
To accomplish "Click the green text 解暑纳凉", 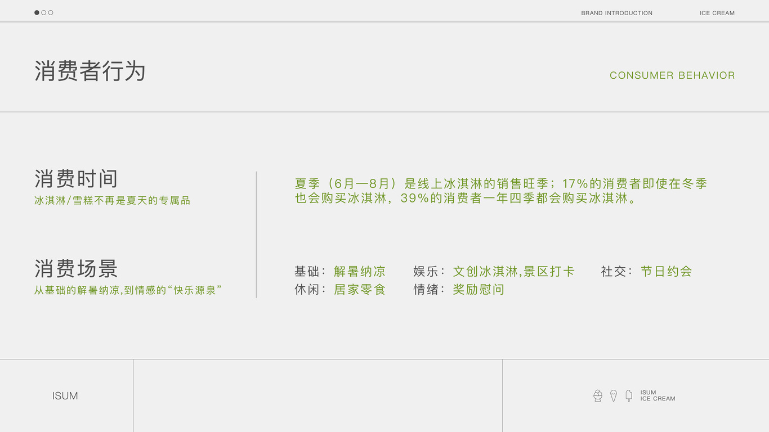I will (360, 272).
